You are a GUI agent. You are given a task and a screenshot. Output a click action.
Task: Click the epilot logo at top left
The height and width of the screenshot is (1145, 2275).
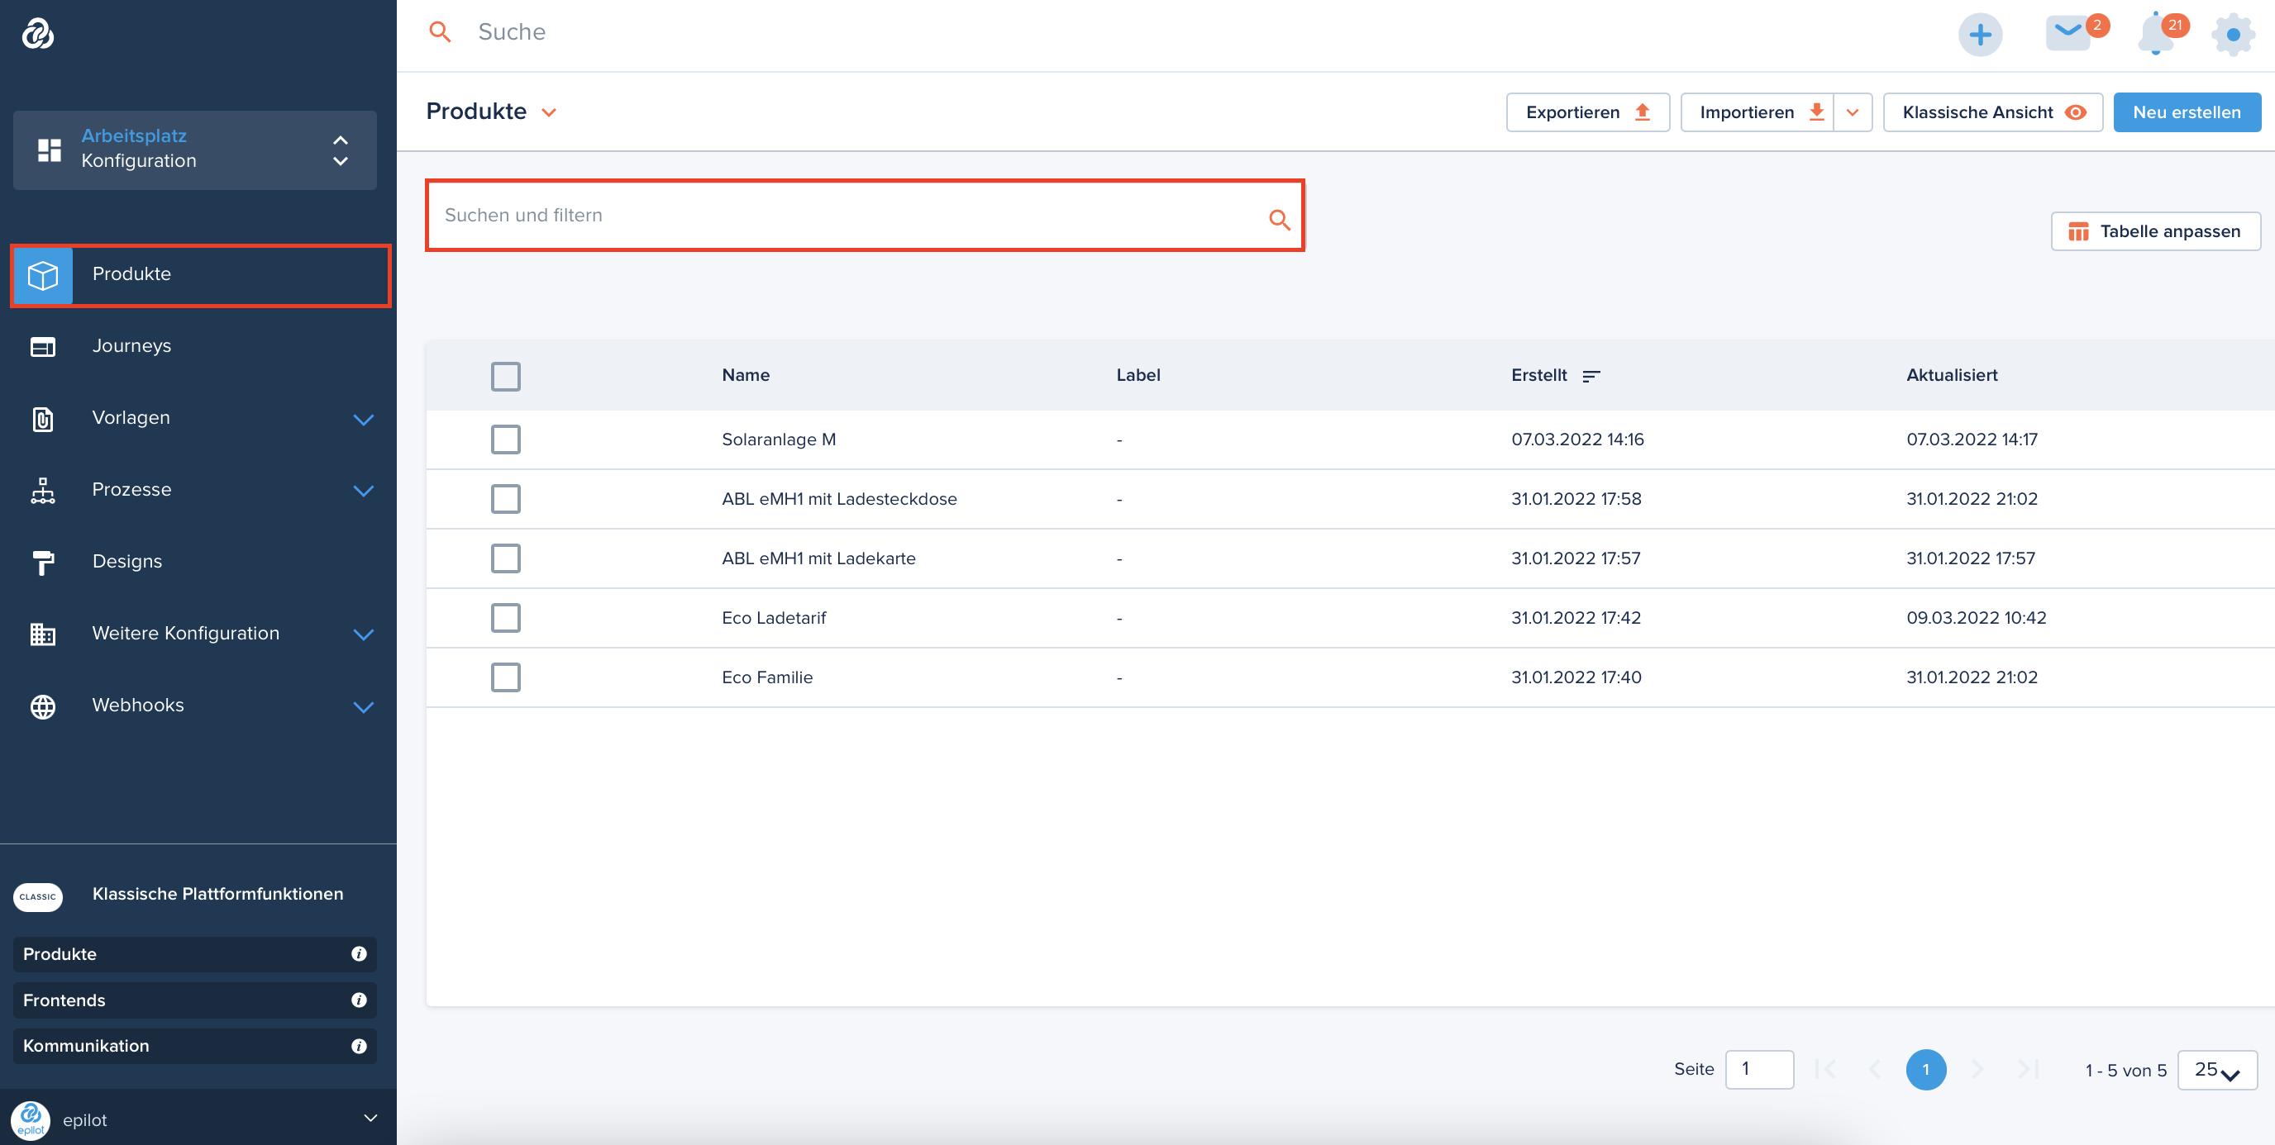click(38, 34)
